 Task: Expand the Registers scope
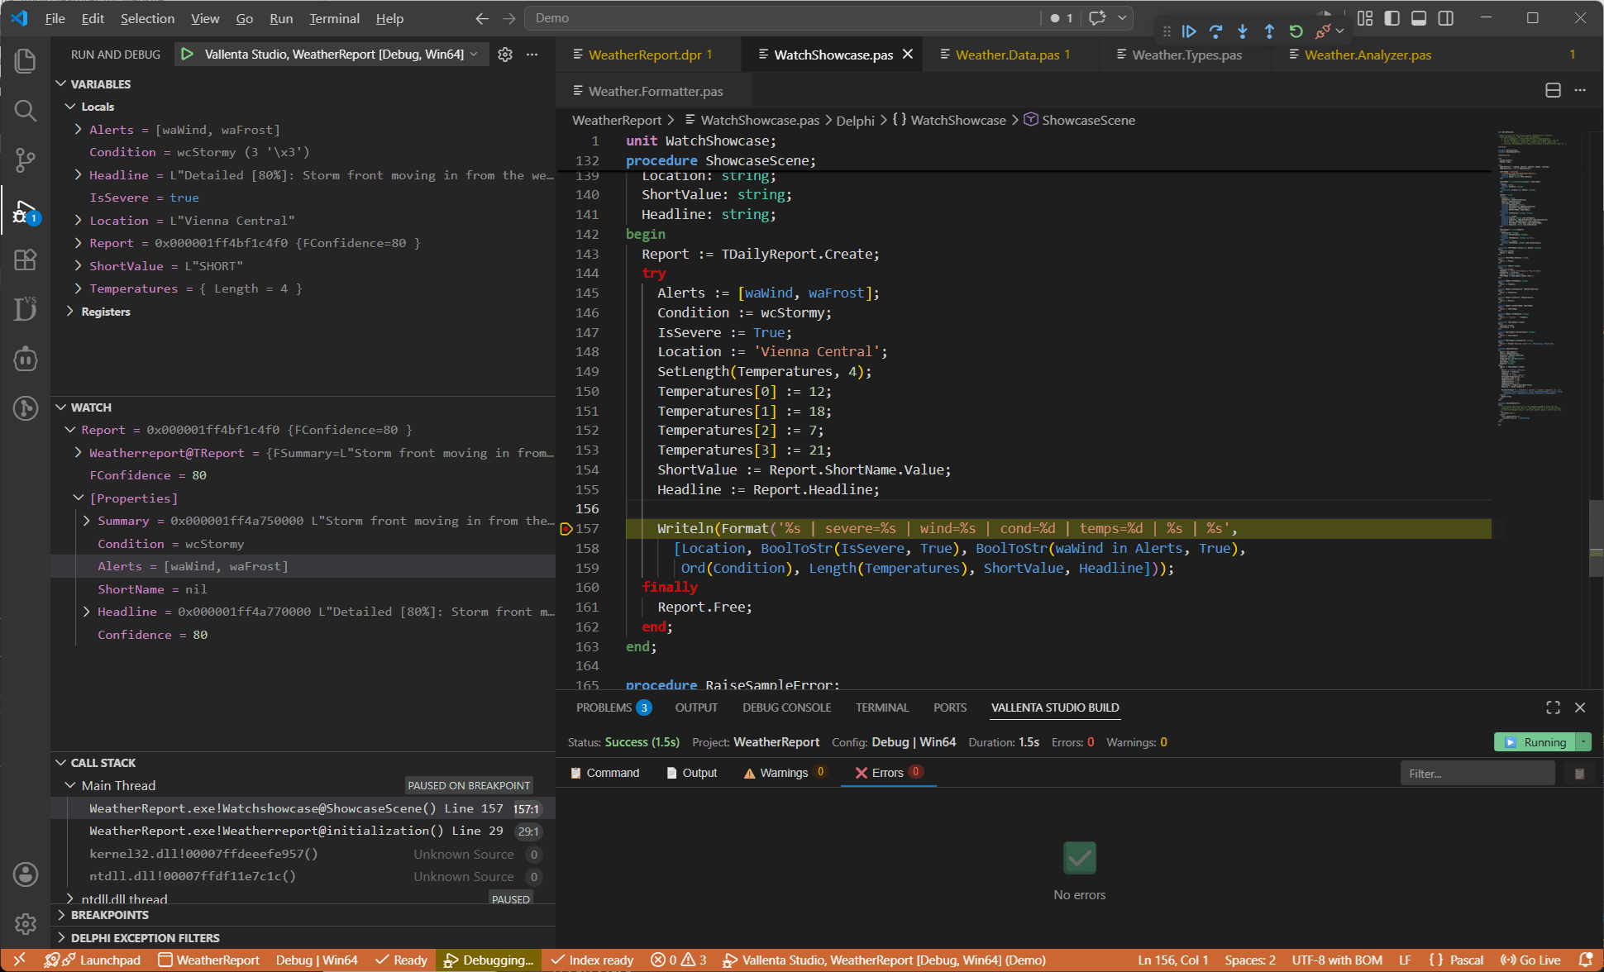pyautogui.click(x=70, y=312)
